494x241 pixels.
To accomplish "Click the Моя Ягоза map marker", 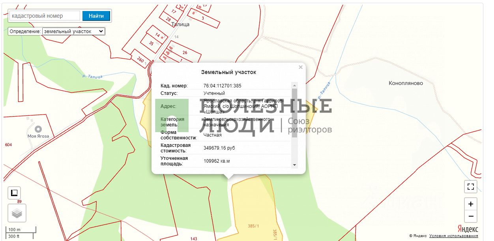I will click(x=38, y=129).
